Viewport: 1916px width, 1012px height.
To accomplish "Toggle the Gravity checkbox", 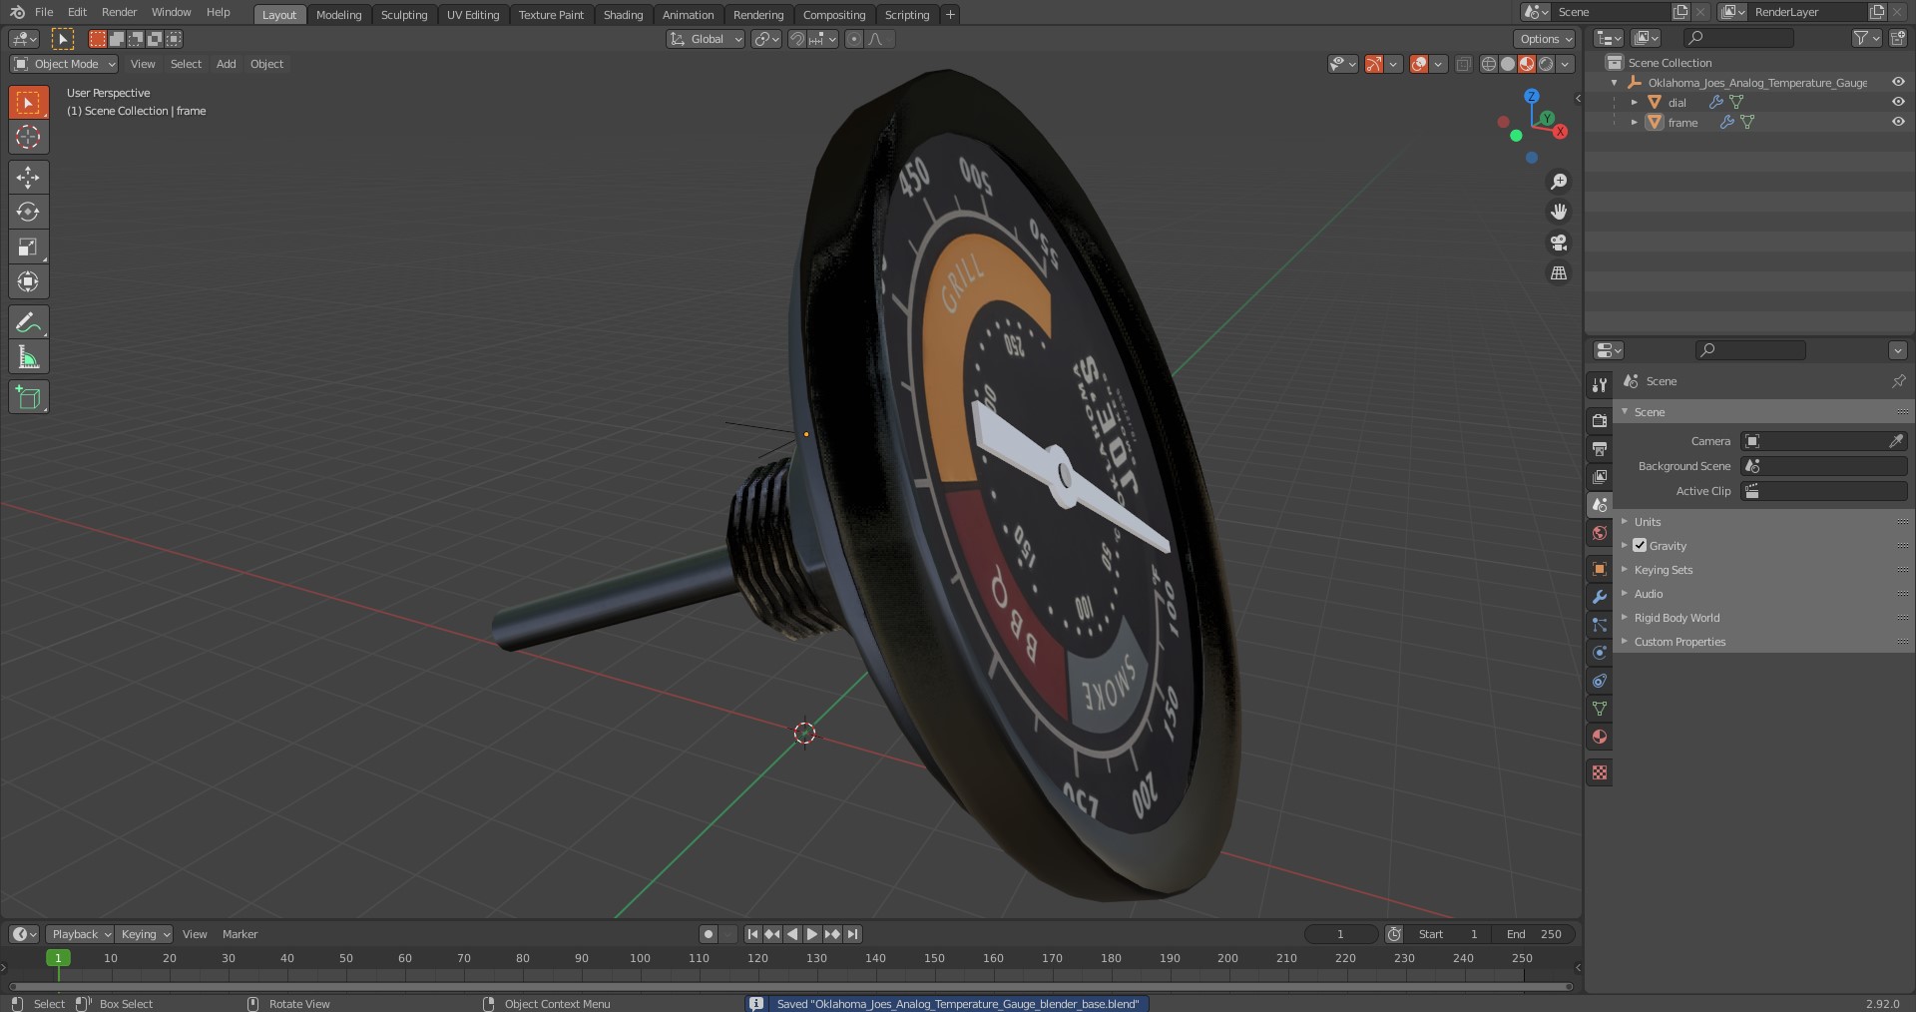I will pos(1640,545).
